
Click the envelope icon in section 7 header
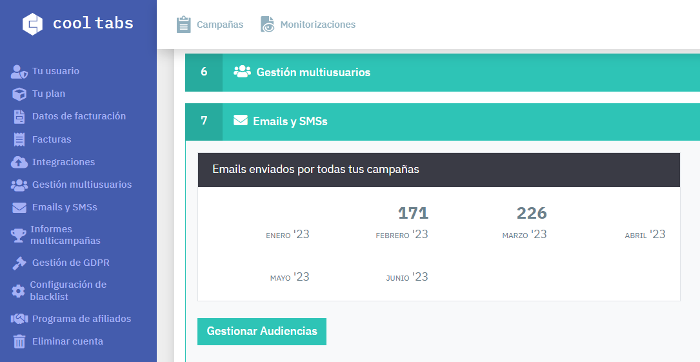point(241,121)
